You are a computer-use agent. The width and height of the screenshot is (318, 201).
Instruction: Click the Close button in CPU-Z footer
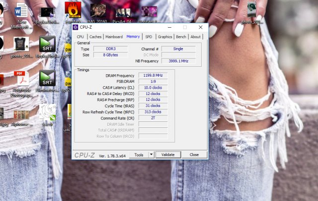coord(194,155)
